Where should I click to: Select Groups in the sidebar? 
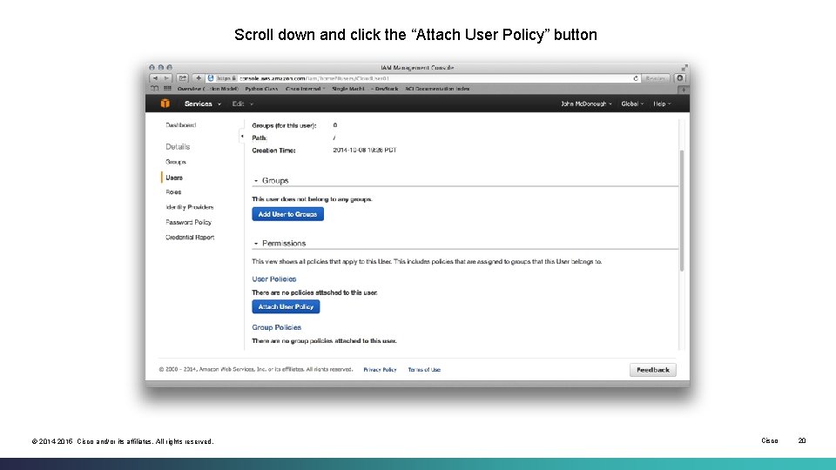coord(175,162)
